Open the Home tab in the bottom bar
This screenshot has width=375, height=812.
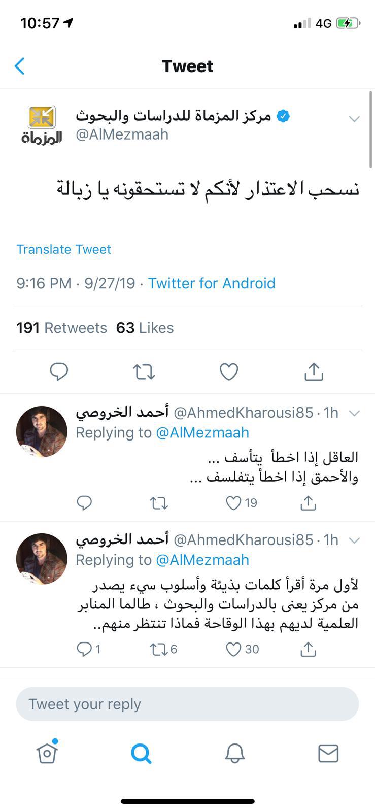pyautogui.click(x=47, y=753)
